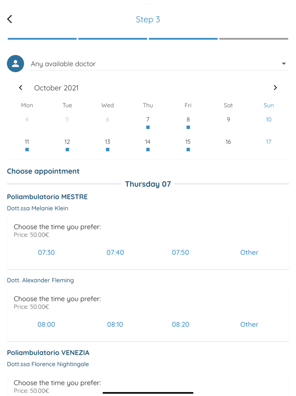Open the Any available doctor dropdown
296x396 pixels.
(152, 64)
